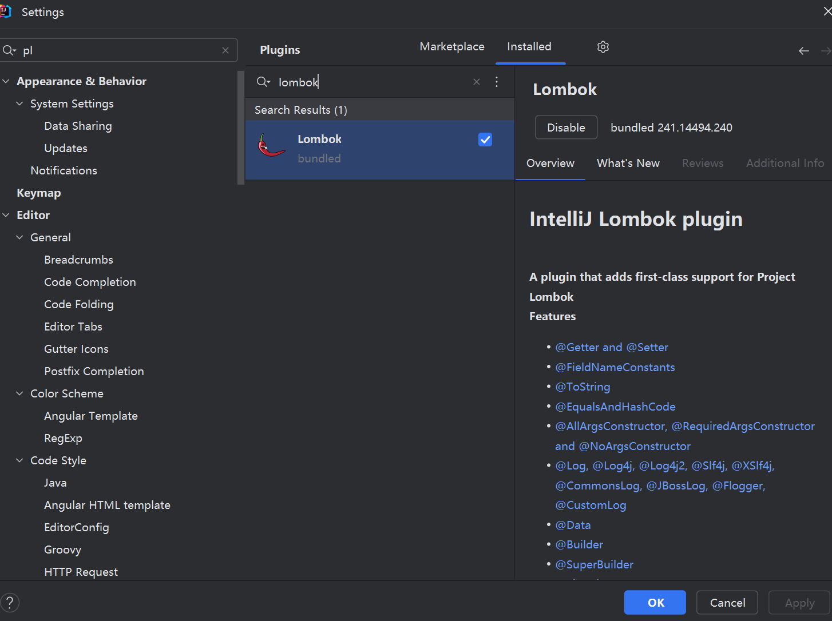832x621 pixels.
Task: Open help with question mark button
Action: tap(10, 602)
